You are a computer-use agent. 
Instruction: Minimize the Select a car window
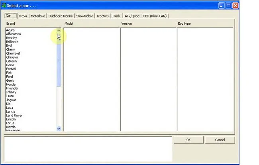[221, 6]
